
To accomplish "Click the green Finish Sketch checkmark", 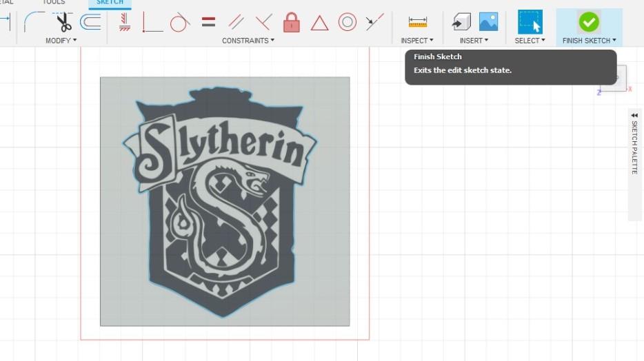I will [x=589, y=22].
